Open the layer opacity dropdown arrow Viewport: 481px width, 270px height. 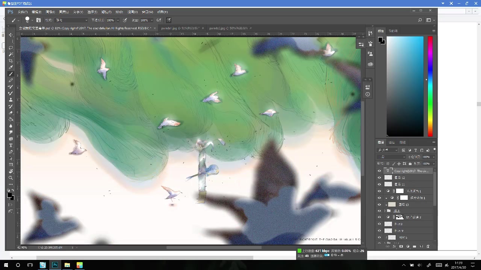(434, 157)
